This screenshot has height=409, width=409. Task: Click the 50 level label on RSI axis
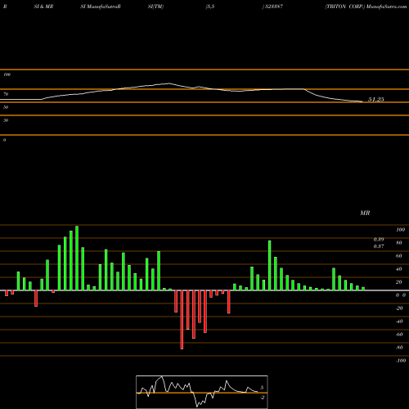coord(6,107)
